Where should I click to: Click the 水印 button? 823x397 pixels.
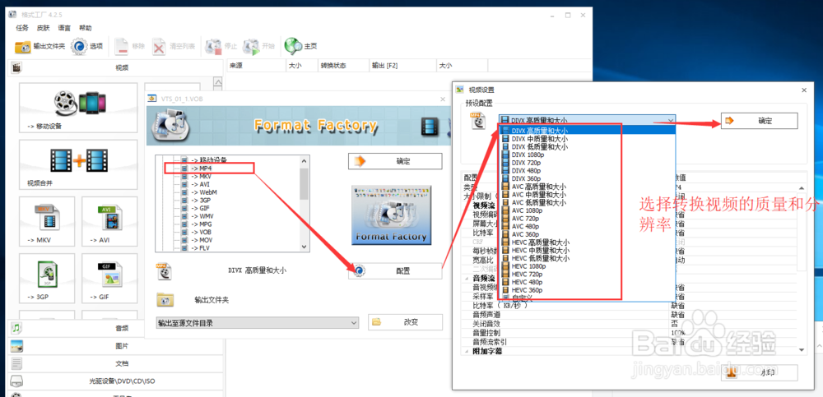pyautogui.click(x=759, y=373)
